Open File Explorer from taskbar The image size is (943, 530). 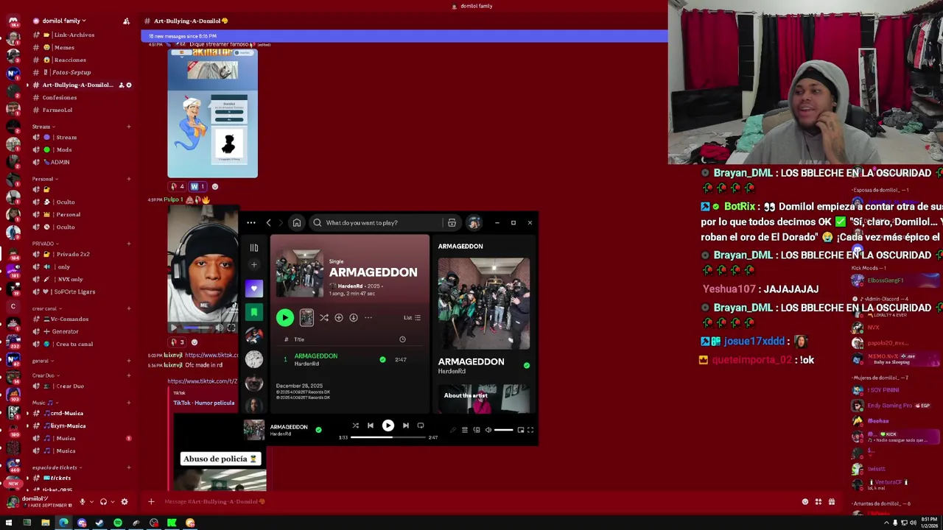tap(45, 523)
